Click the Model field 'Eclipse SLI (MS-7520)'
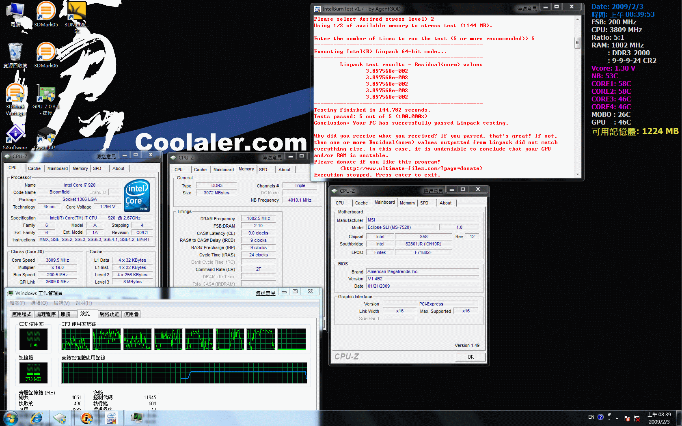The image size is (682, 426). [x=401, y=227]
